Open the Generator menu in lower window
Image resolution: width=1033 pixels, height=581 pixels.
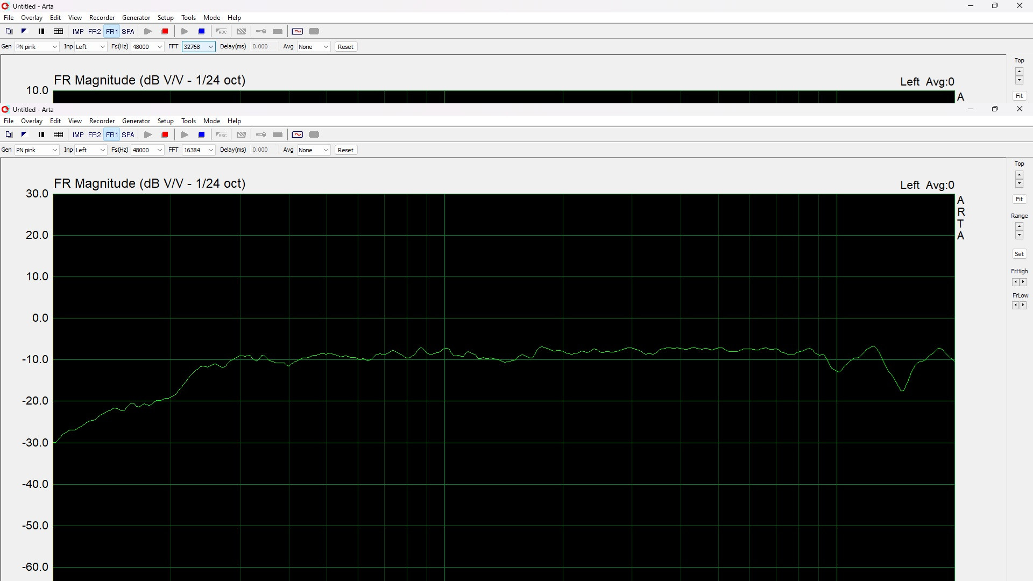[136, 121]
